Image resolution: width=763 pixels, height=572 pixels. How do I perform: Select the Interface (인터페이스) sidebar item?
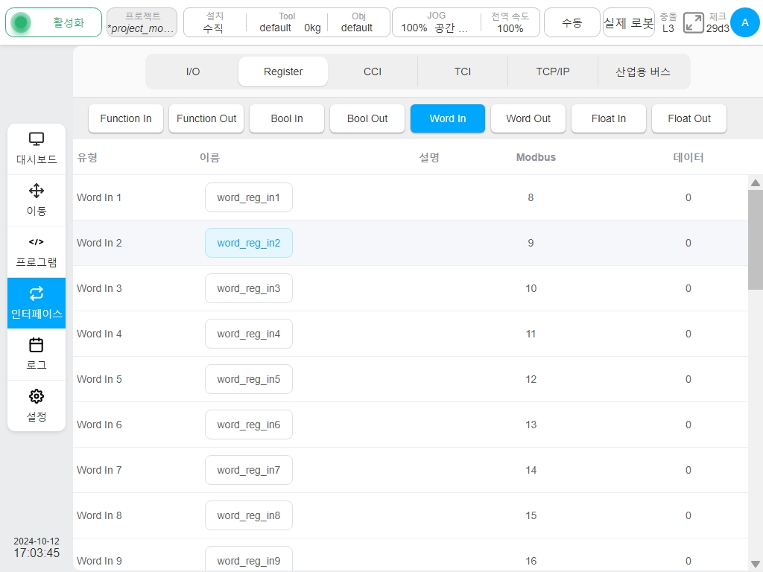coord(37,303)
